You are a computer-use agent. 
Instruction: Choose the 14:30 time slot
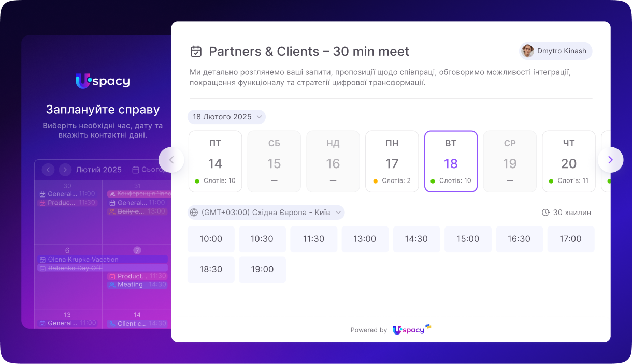click(x=416, y=239)
